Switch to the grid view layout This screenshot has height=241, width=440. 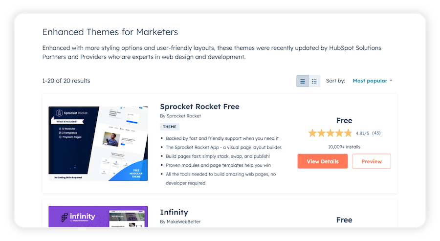coord(314,81)
